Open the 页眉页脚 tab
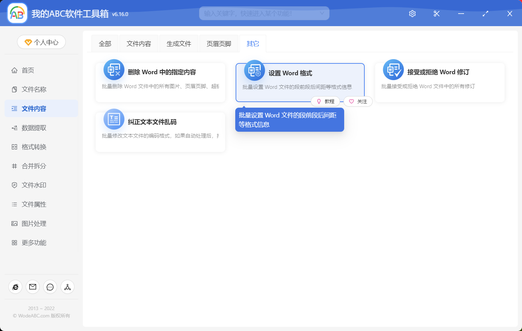The height and width of the screenshot is (331, 522). [x=219, y=43]
